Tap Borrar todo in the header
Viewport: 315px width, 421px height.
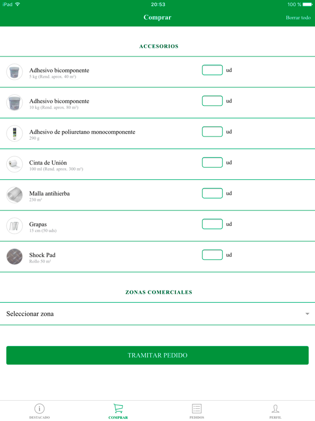pyautogui.click(x=298, y=18)
